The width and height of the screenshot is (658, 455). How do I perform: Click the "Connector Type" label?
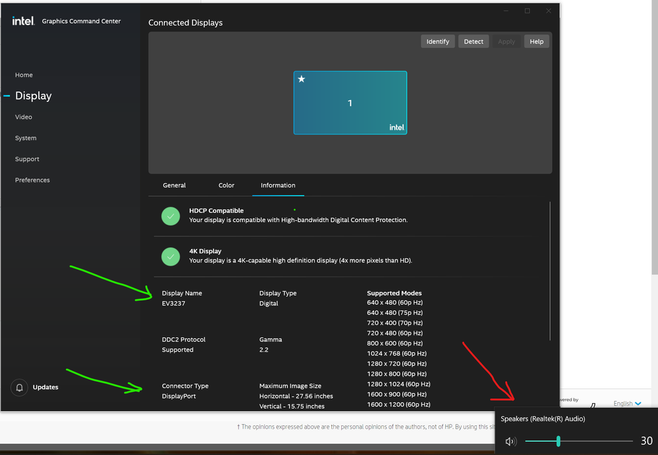185,386
